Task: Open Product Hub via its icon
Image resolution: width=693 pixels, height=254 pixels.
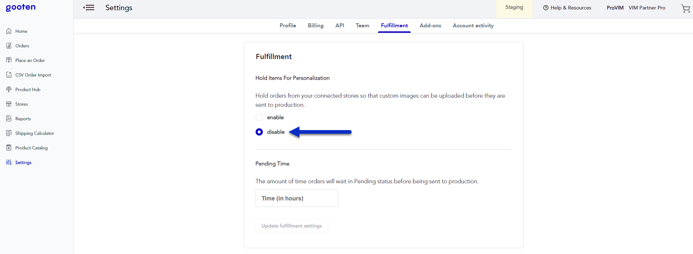Action: 9,90
